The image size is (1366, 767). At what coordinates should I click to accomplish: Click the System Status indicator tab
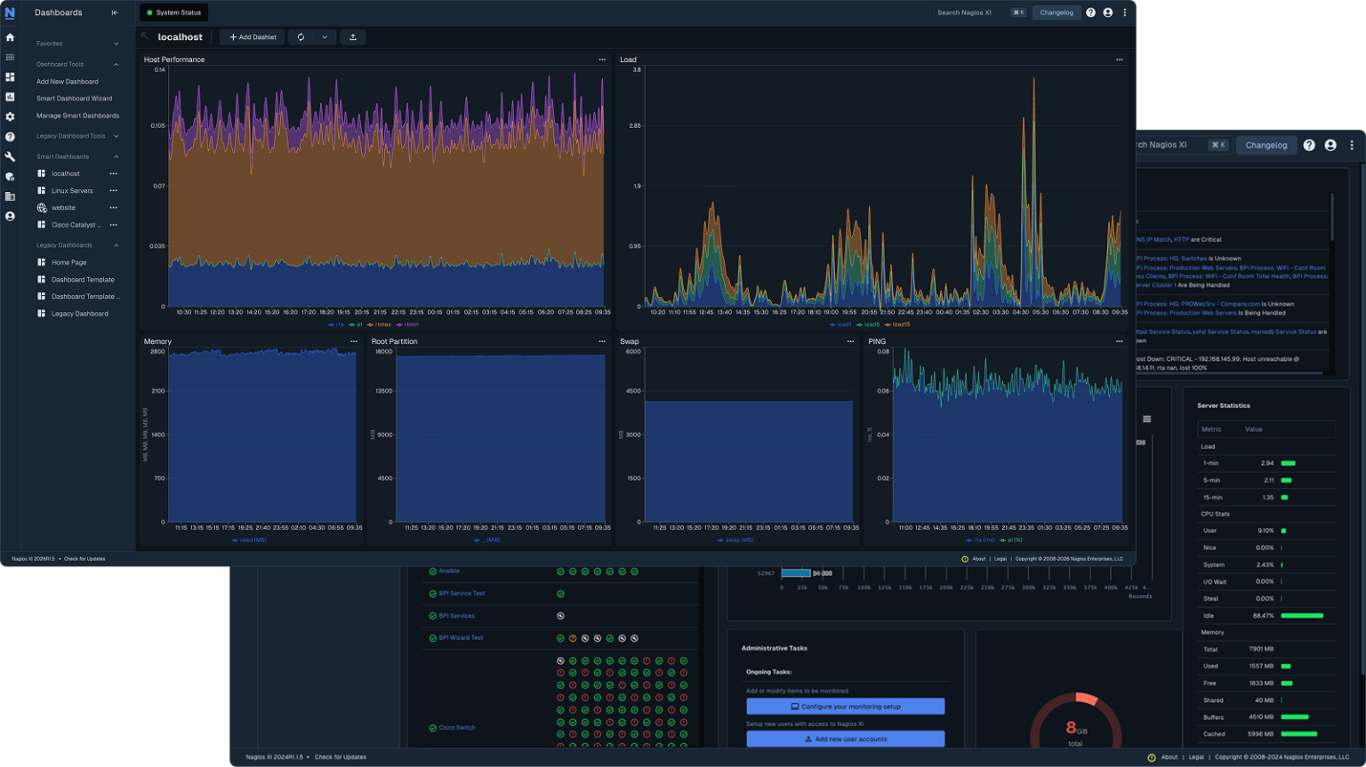pos(173,12)
